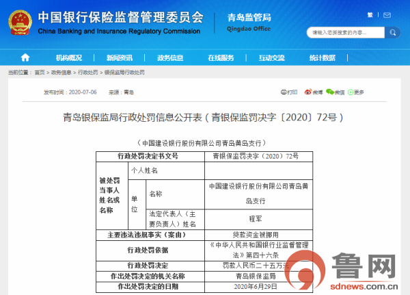The height and width of the screenshot is (295, 410).
Task: Click the search magnifier button
Action: coord(392,32)
